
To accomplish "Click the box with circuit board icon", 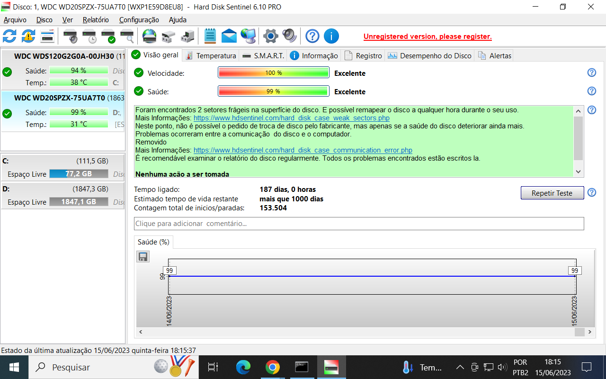I will click(x=187, y=36).
